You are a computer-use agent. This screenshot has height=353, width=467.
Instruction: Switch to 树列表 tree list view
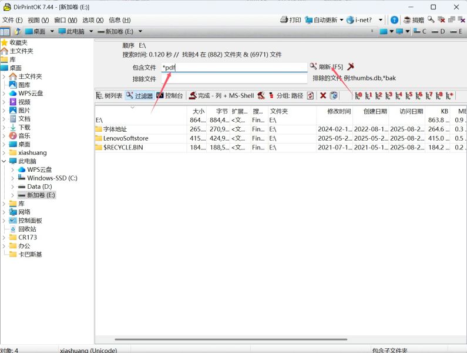109,95
